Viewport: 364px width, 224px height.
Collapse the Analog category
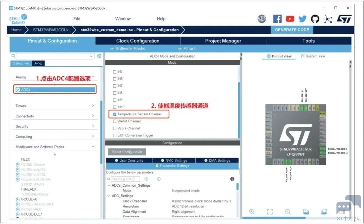tap(93, 77)
